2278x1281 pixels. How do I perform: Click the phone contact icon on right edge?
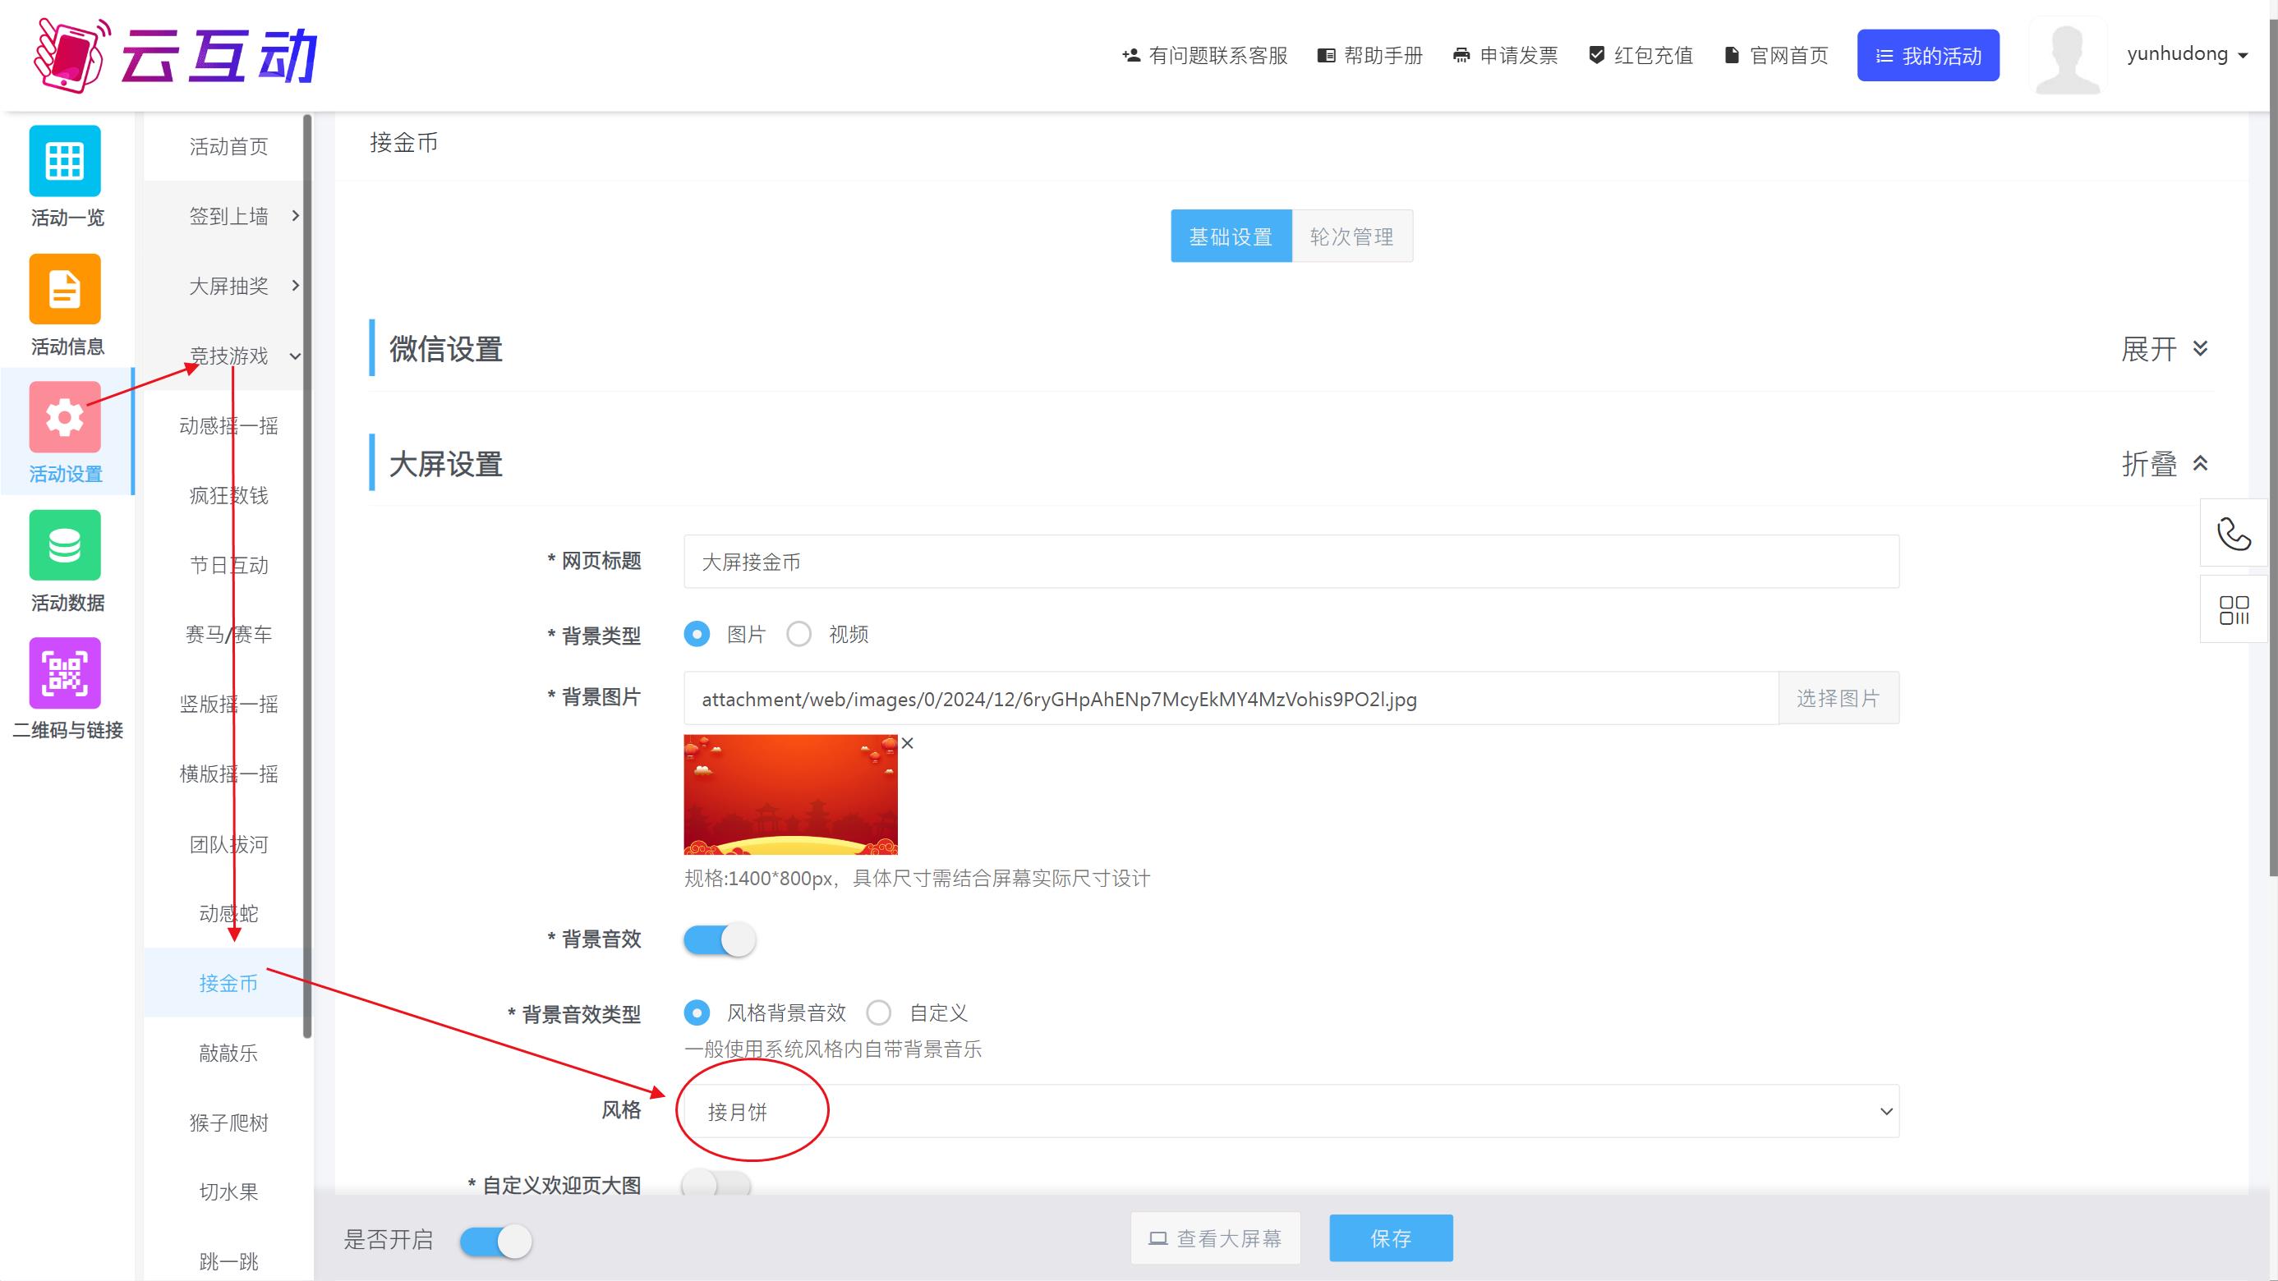[2233, 533]
